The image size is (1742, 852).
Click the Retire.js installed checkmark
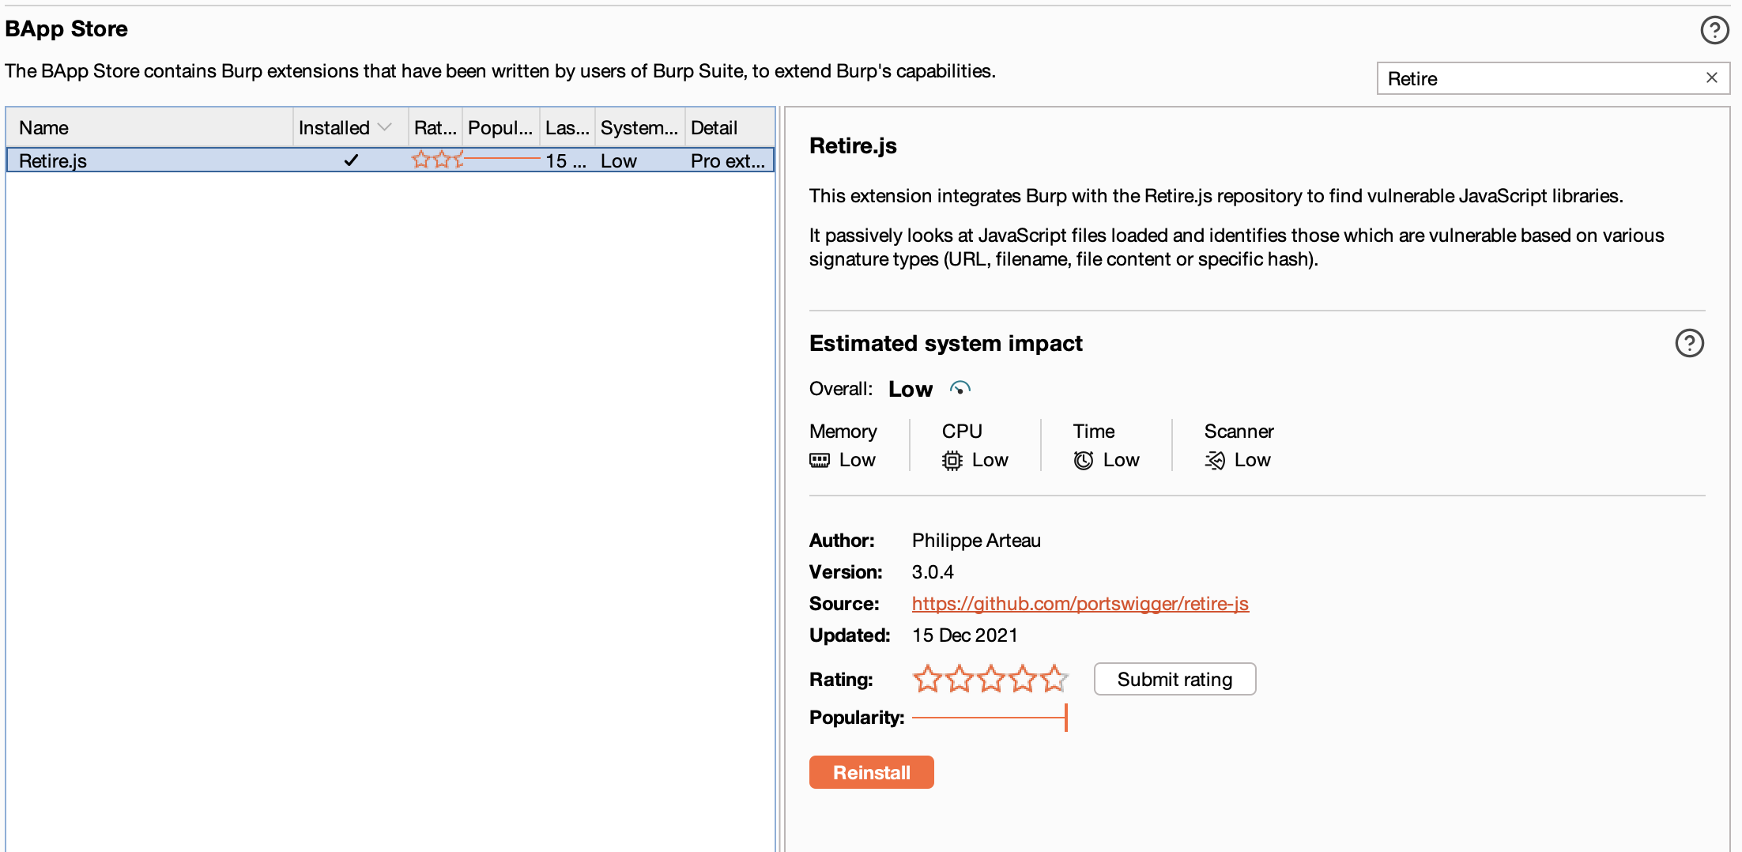point(351,160)
